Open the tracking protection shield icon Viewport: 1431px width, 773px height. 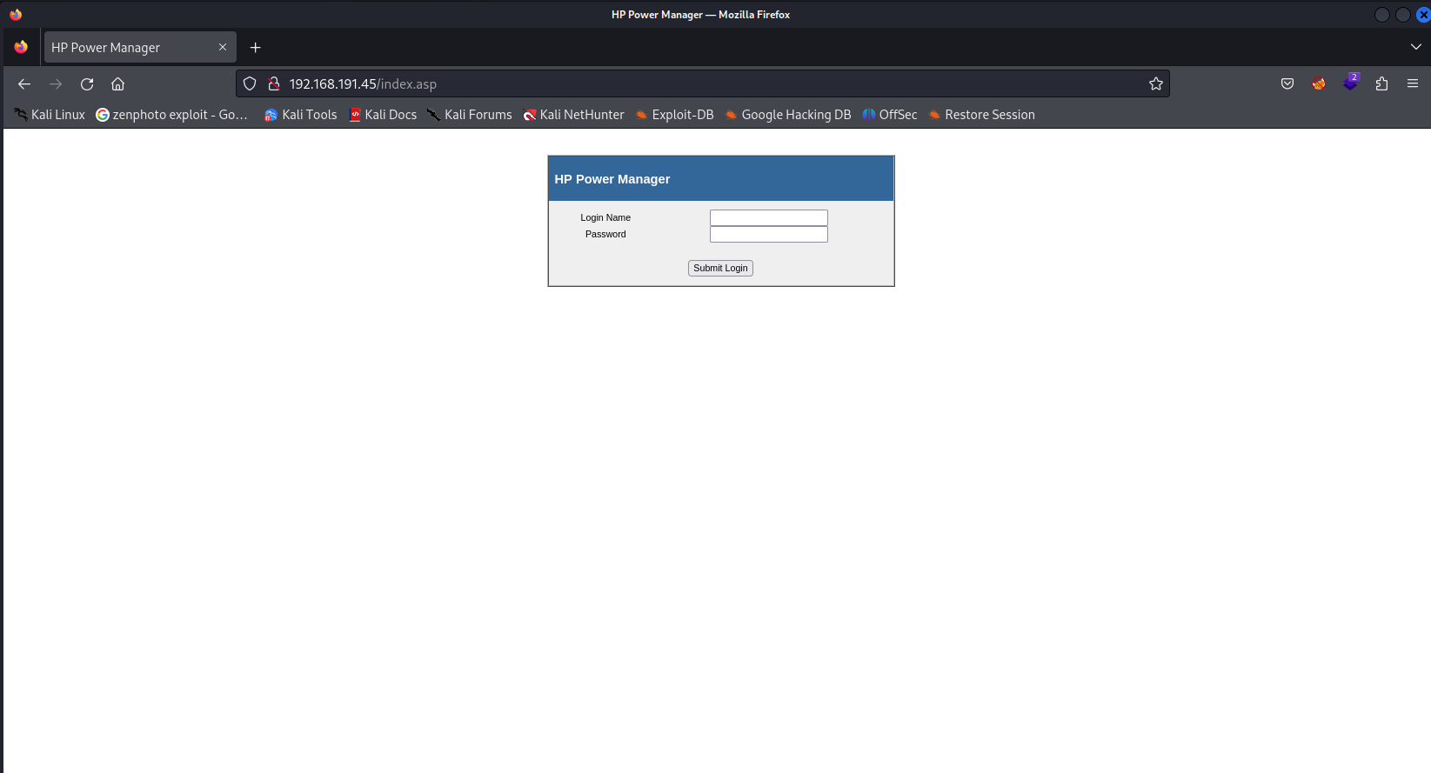point(250,84)
